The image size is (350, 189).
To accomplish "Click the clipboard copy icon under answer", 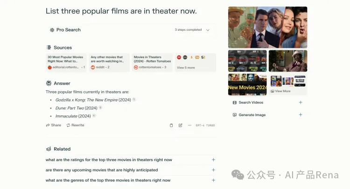I will tap(171, 125).
